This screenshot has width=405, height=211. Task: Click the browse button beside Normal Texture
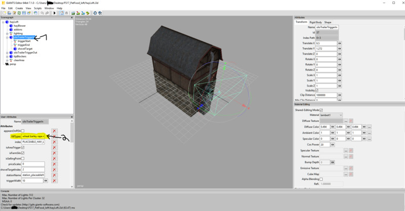coord(346,156)
